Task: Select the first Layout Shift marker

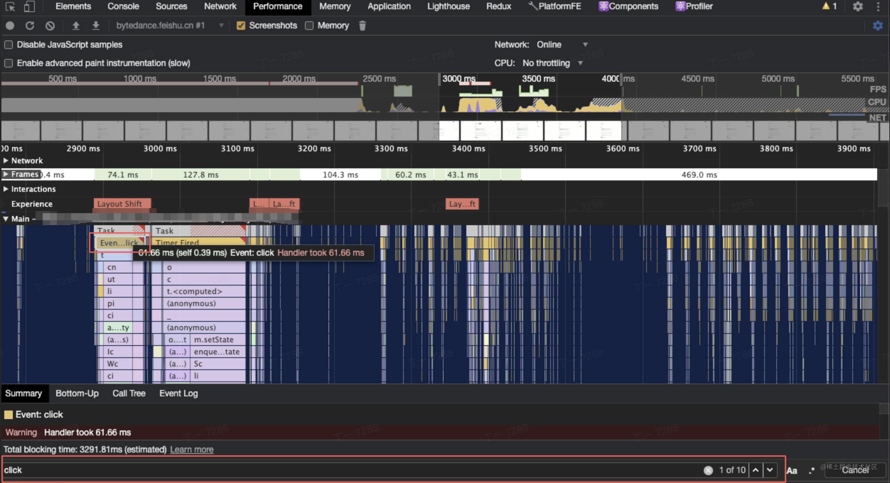Action: (x=122, y=204)
